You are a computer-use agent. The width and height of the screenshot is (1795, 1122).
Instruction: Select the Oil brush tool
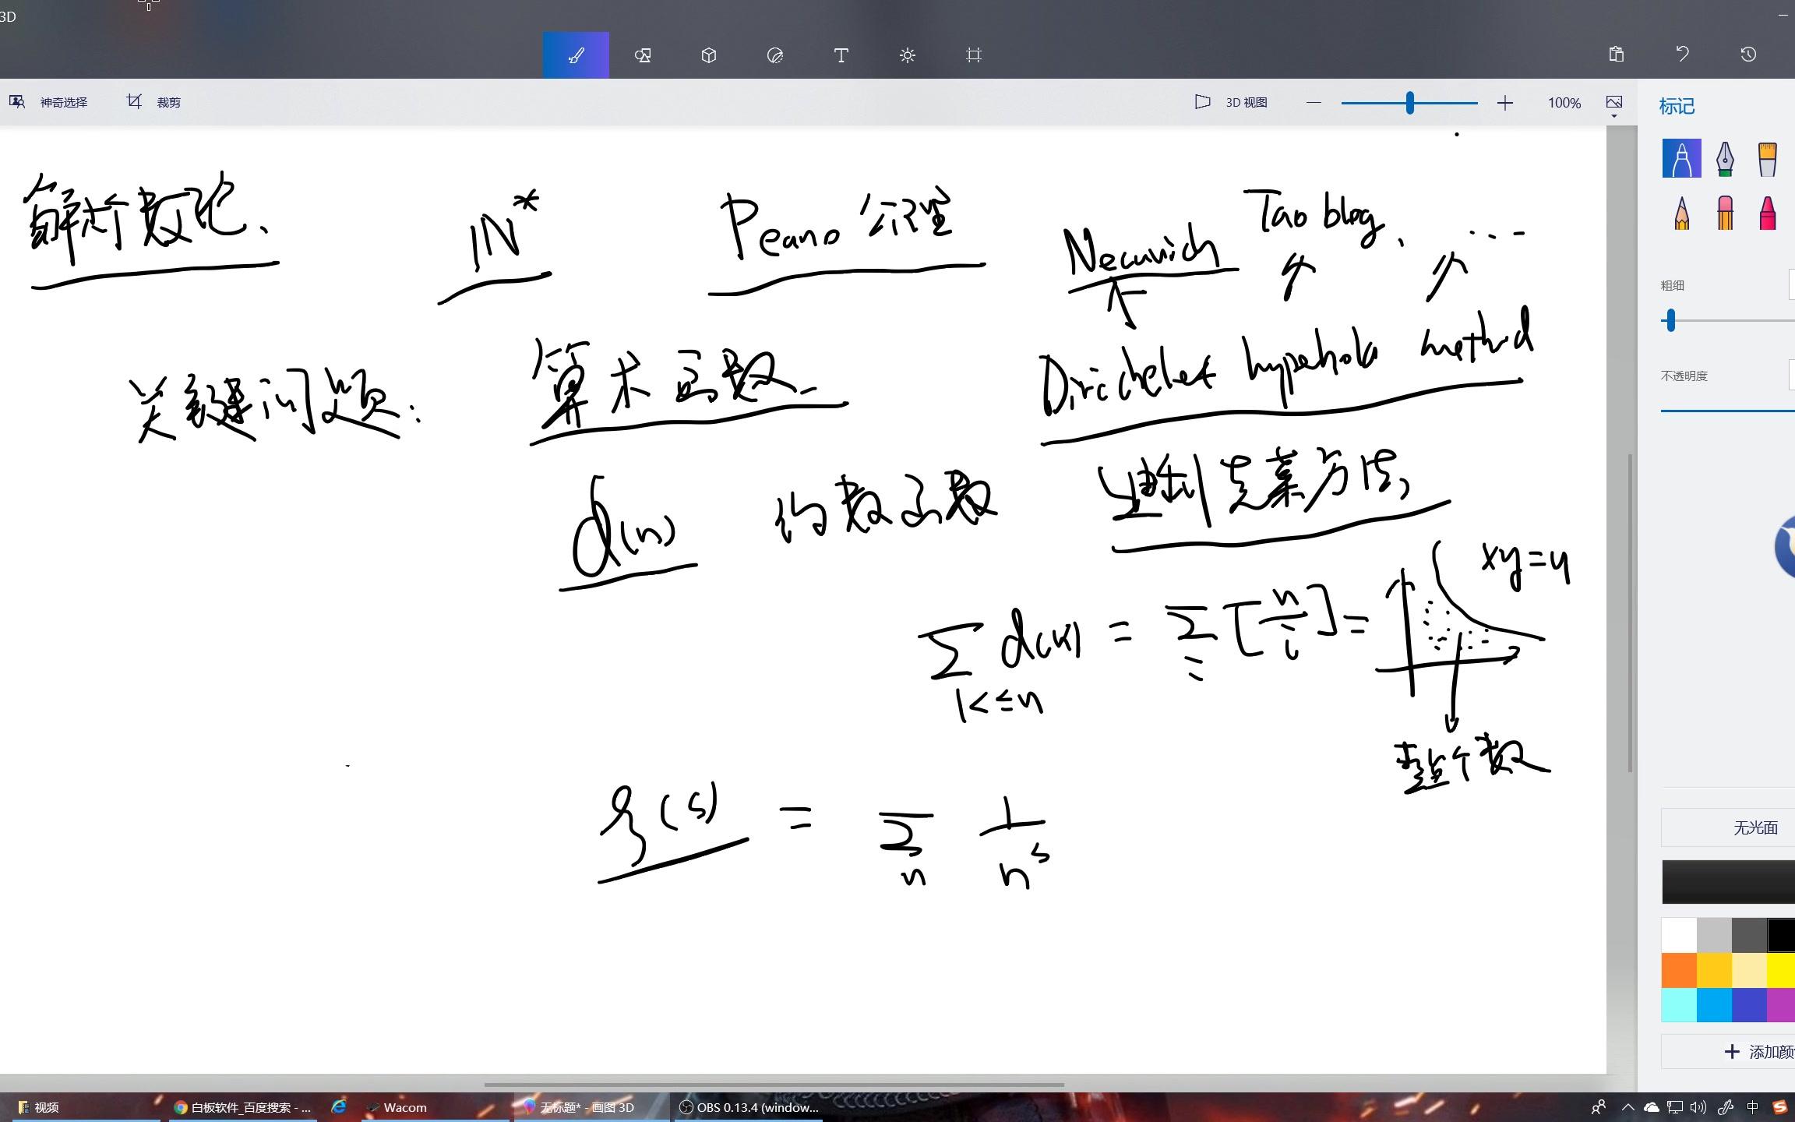coord(1767,159)
